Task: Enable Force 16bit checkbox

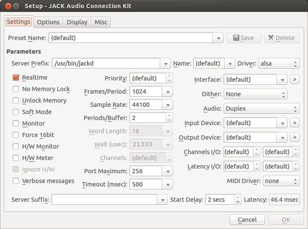Action: (x=16, y=135)
